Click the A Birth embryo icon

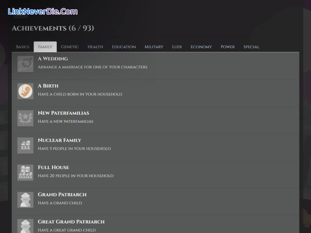(25, 91)
